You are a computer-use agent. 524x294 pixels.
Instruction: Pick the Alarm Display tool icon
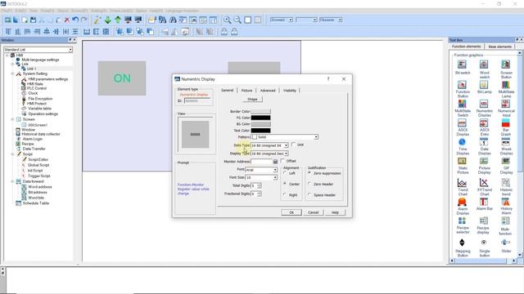point(462,202)
